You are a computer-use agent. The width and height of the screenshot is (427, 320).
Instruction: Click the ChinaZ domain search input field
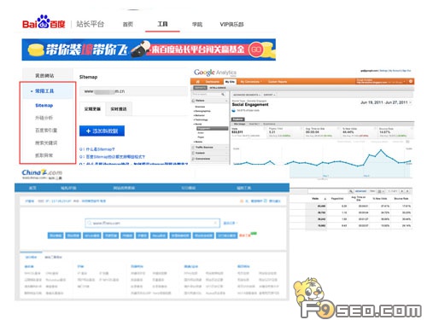(153, 223)
